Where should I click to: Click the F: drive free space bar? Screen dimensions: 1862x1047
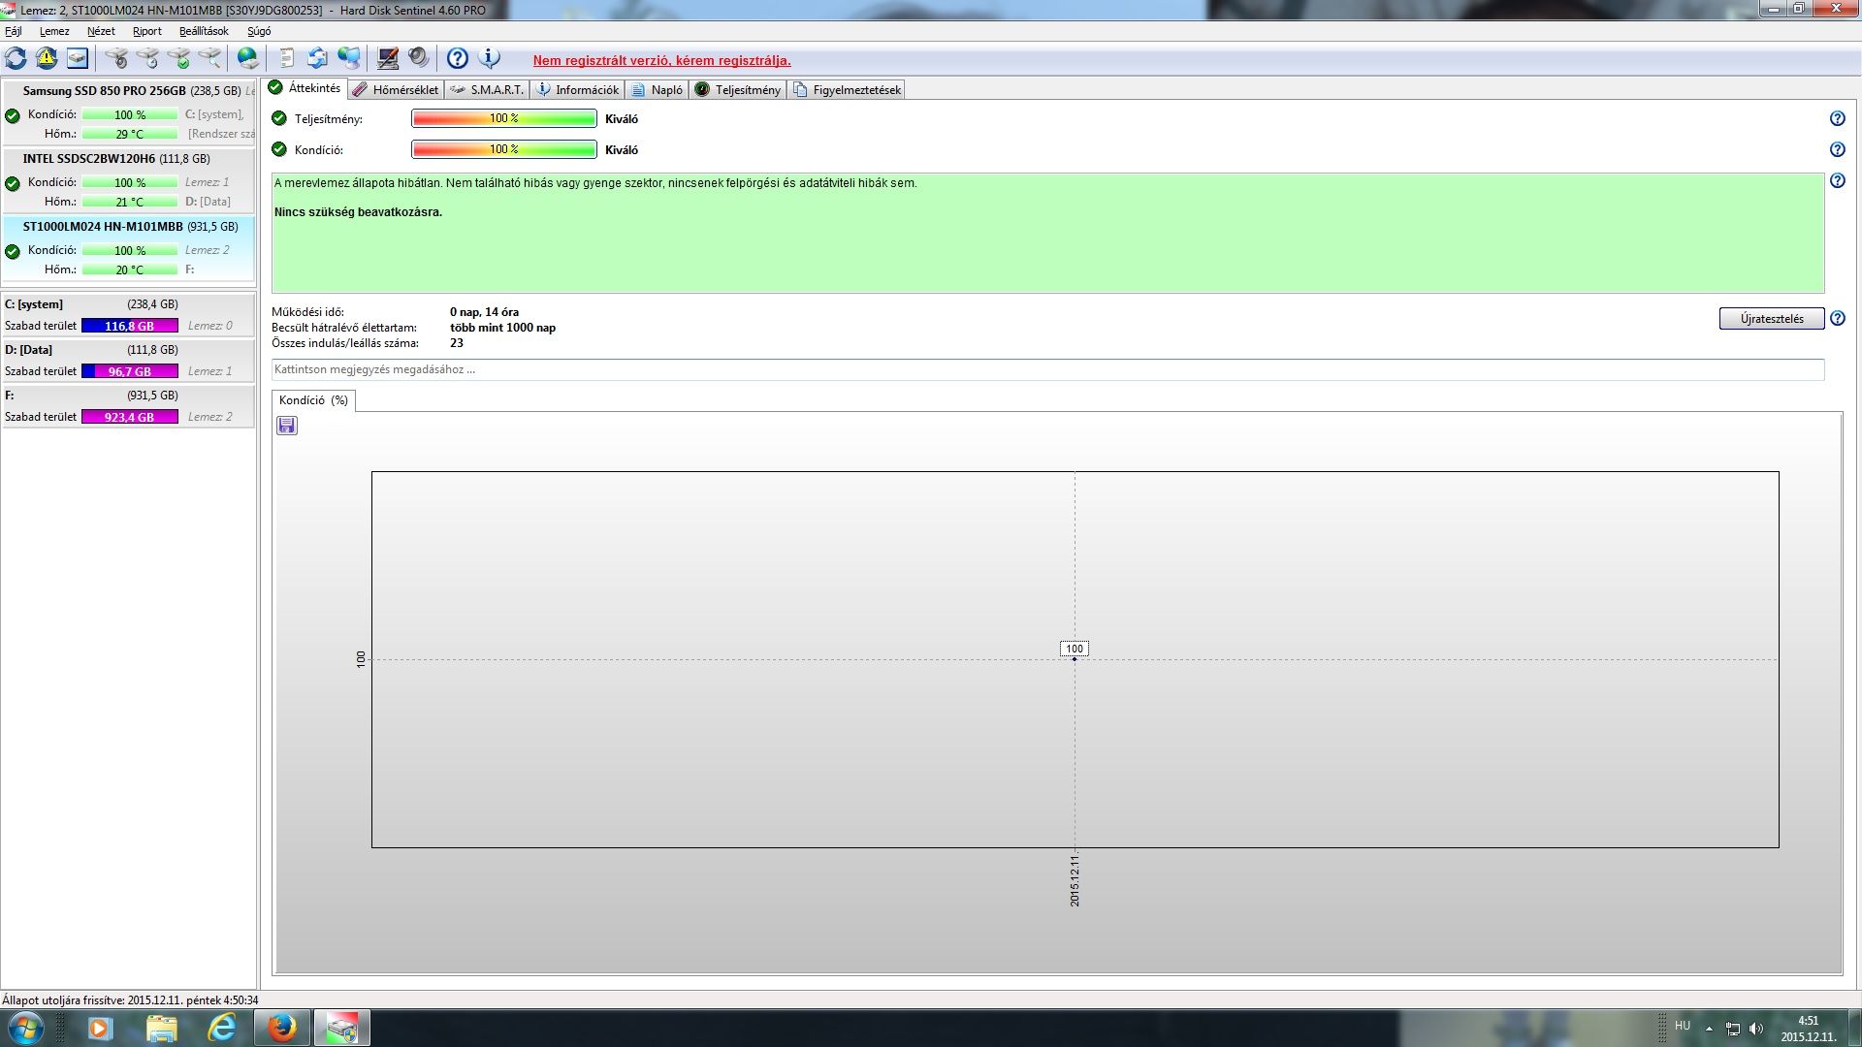coord(130,417)
